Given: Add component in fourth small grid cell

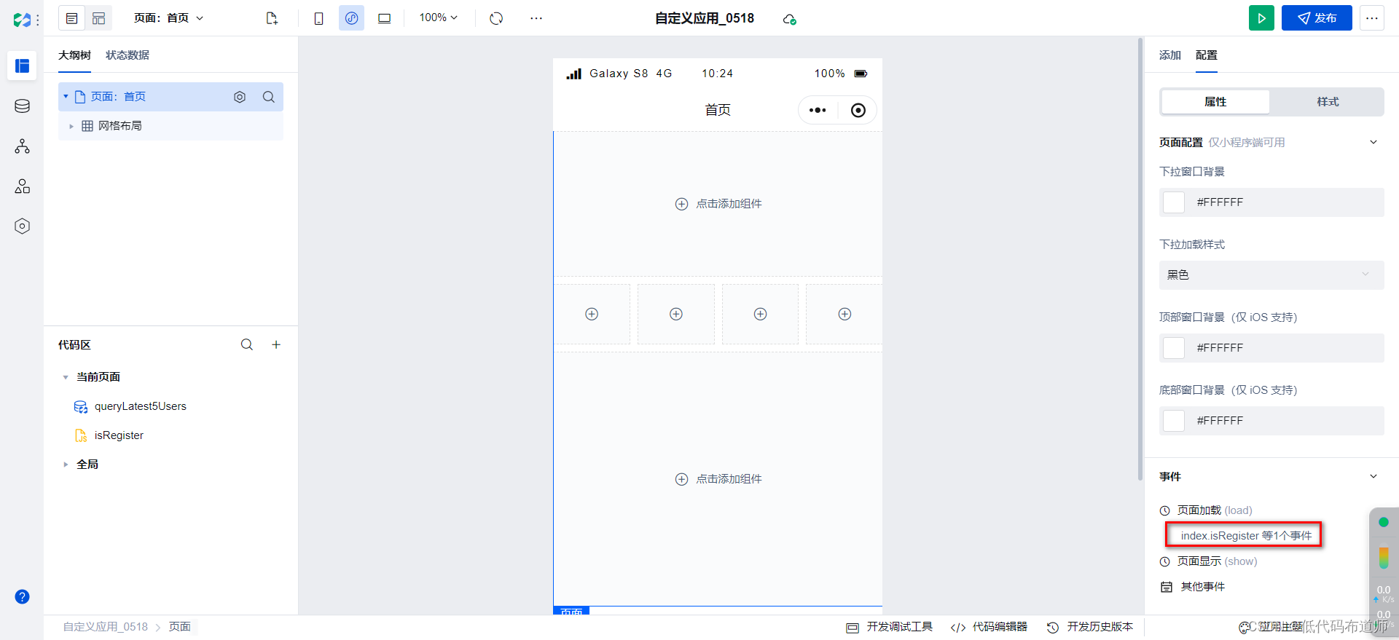Looking at the screenshot, I should [x=845, y=314].
